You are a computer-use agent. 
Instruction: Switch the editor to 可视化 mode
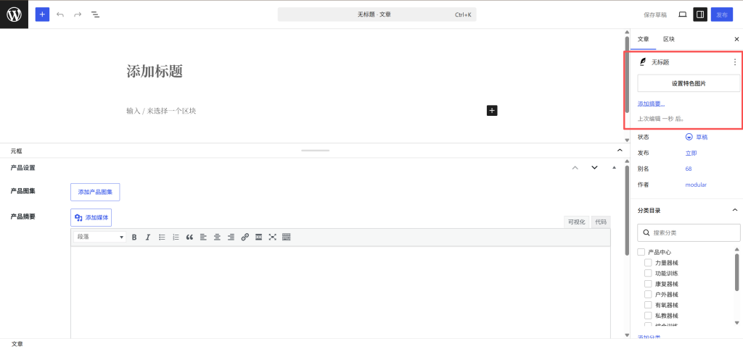(x=577, y=222)
